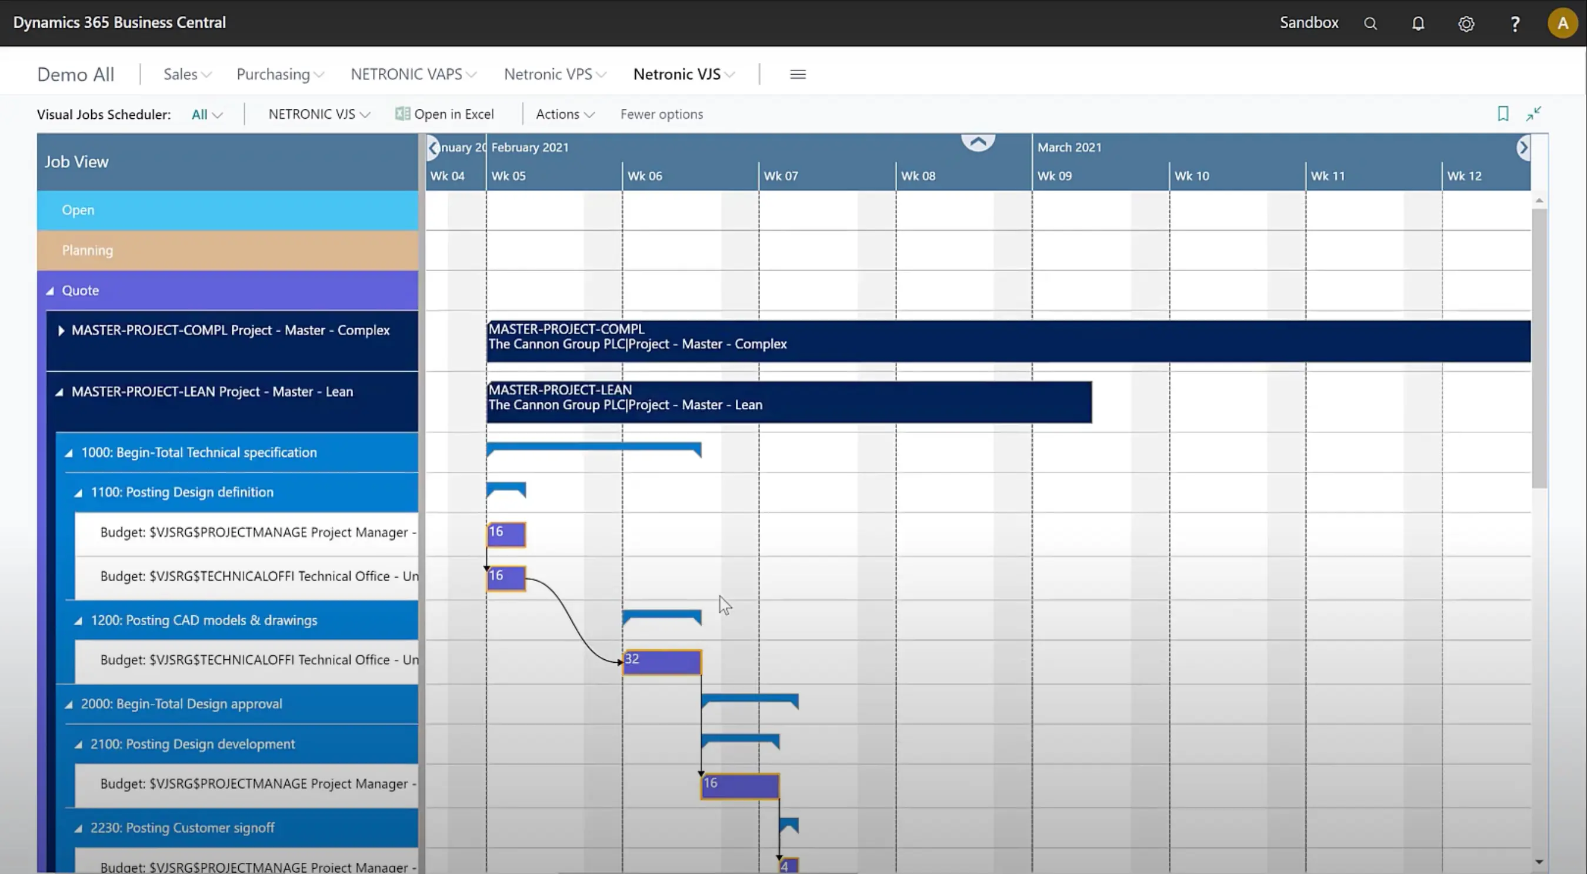
Task: Select Budget Project Manager row under 1100
Action: coord(246,533)
